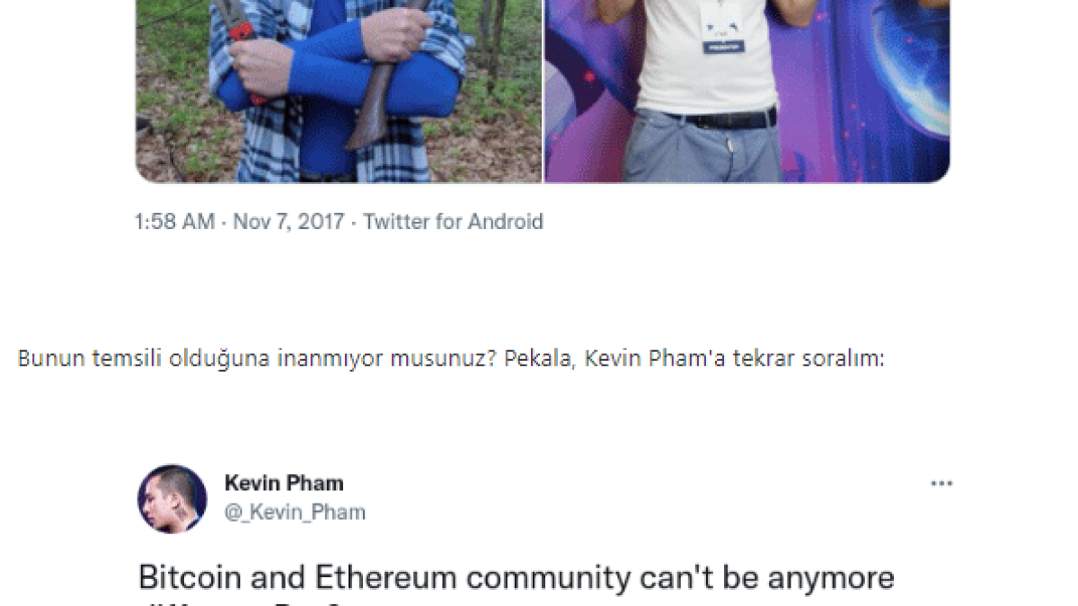Open the left photo with plaid shirt
The image size is (1078, 606).
click(339, 90)
